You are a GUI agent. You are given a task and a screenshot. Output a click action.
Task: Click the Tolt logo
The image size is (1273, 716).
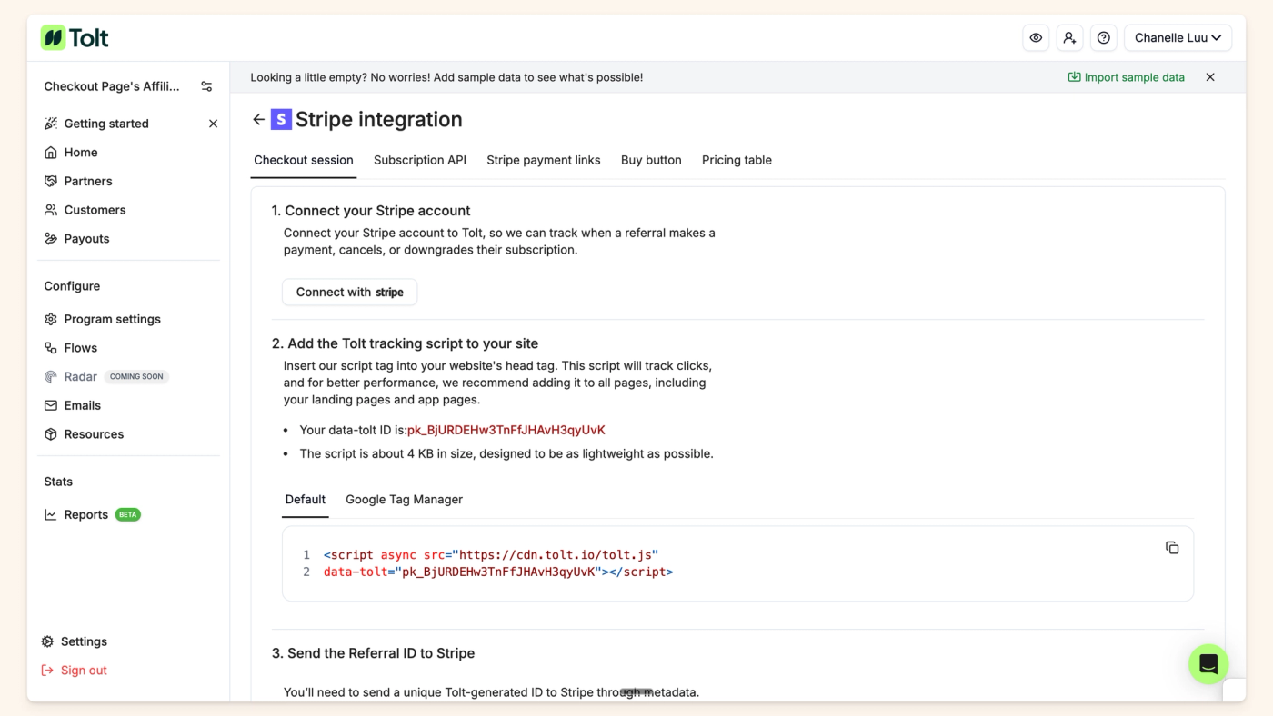(75, 37)
